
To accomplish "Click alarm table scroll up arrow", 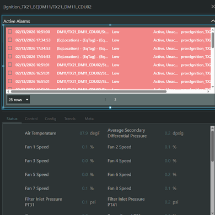I will (x=213, y=29).
